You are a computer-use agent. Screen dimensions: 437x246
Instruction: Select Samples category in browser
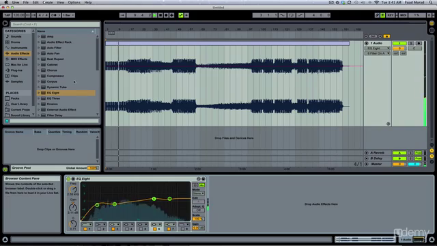16,81
